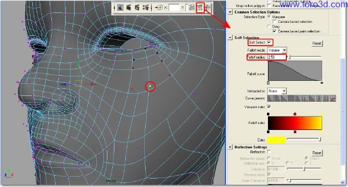348x187 pixels.
Task: Toggle the Preserve seam checkbox
Action: pyautogui.click(x=269, y=175)
